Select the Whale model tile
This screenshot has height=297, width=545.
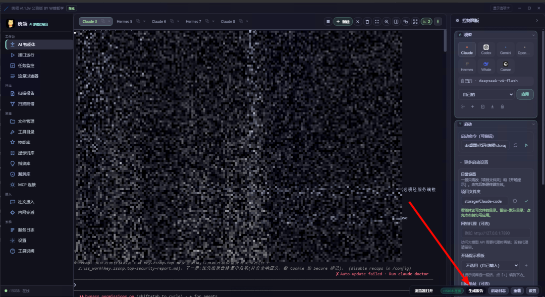(x=486, y=66)
